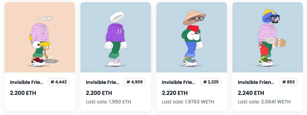
Task: Open Invisible Friends title on card 853
Action: pyautogui.click(x=256, y=82)
